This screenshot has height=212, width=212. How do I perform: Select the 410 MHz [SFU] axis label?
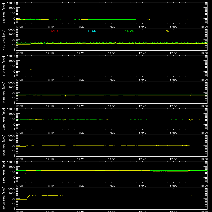pyautogui.click(x=4, y=39)
